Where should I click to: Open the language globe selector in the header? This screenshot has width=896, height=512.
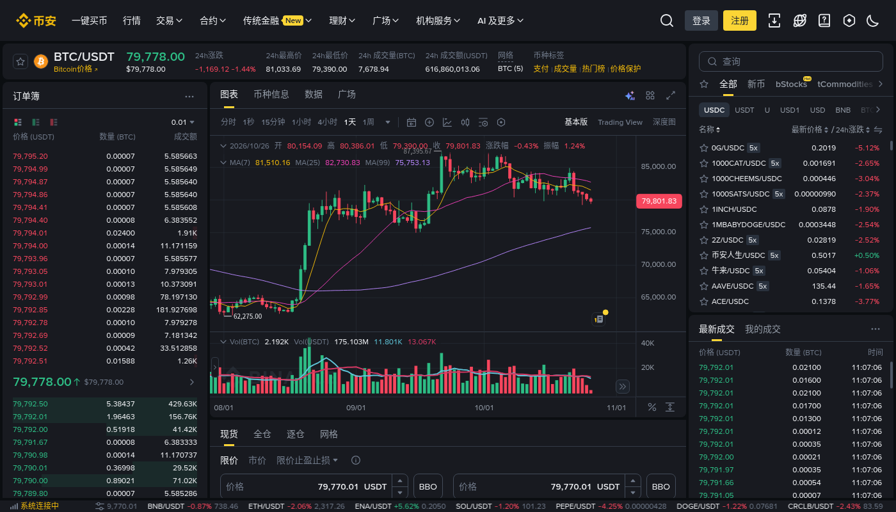tap(799, 20)
